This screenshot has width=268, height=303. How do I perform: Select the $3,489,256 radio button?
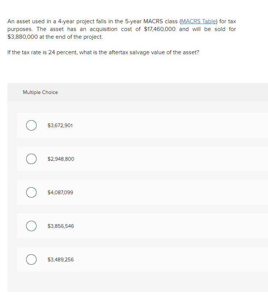click(x=31, y=260)
